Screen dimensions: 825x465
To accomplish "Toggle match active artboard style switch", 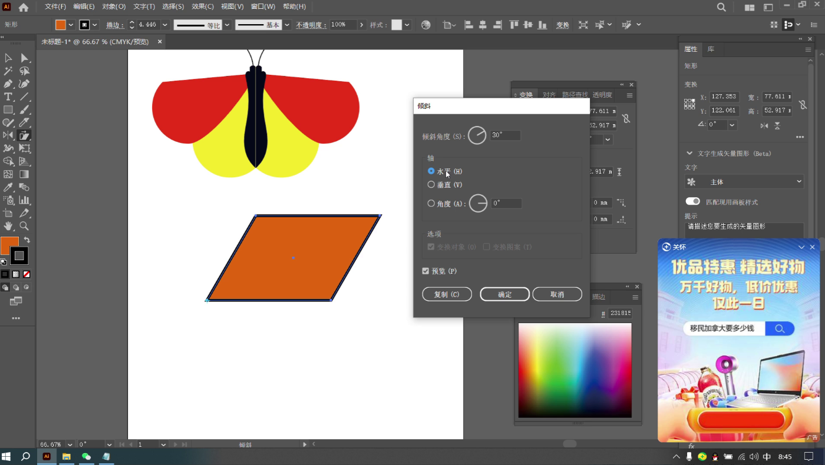I will click(x=692, y=201).
